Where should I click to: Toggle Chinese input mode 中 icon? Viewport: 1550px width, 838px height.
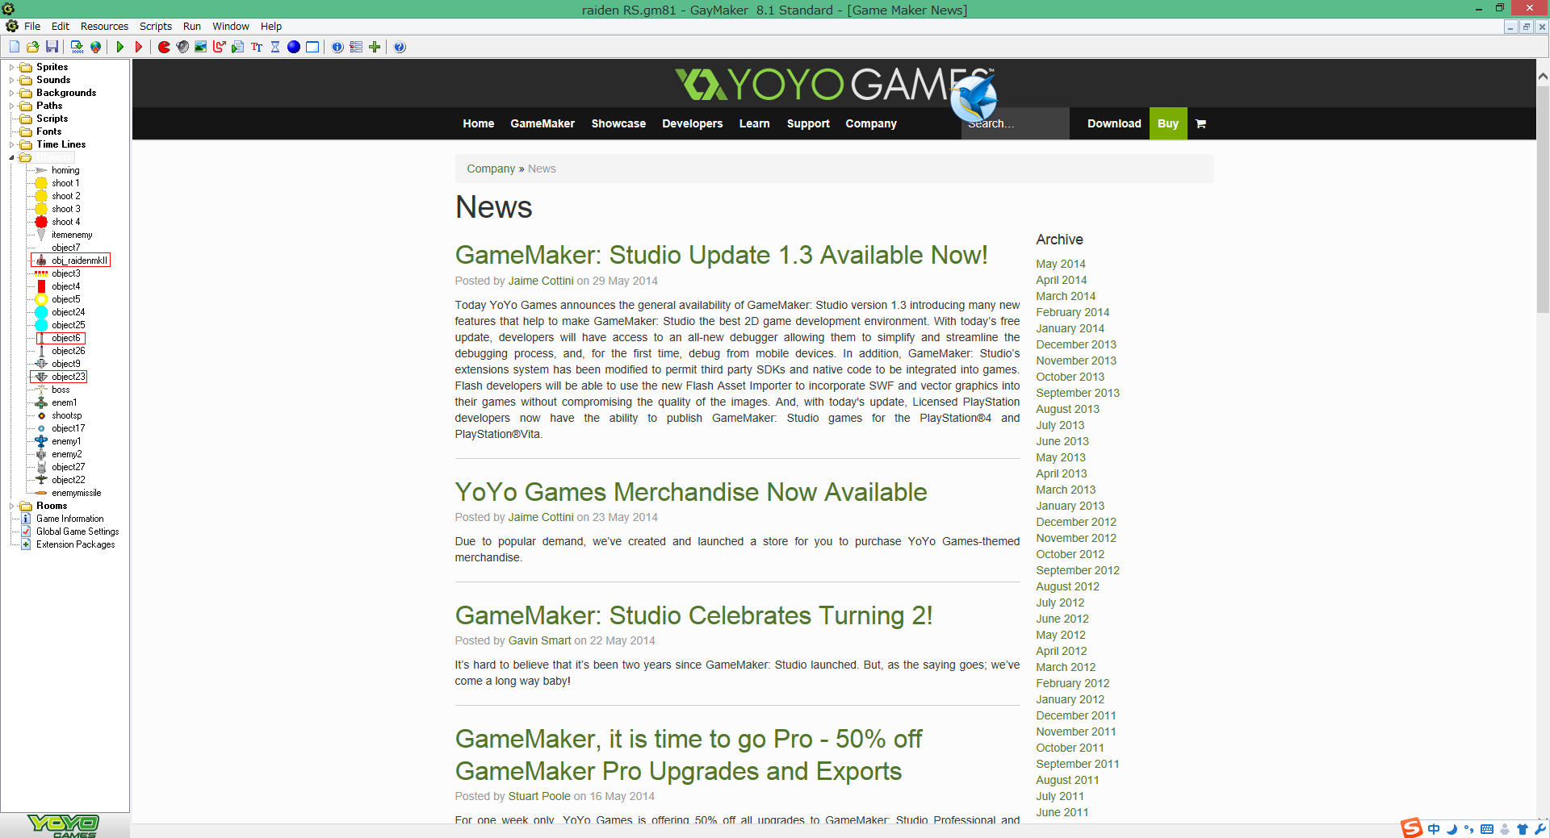click(1434, 829)
